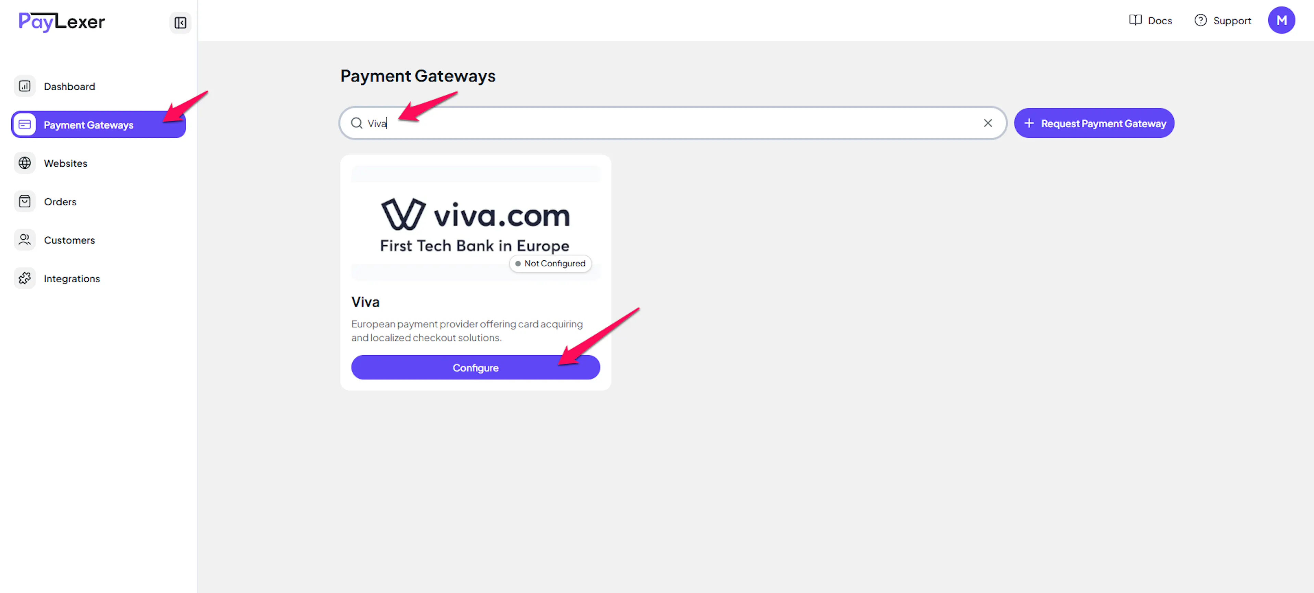Collapse the sidebar panel icon
The height and width of the screenshot is (593, 1314).
[180, 23]
